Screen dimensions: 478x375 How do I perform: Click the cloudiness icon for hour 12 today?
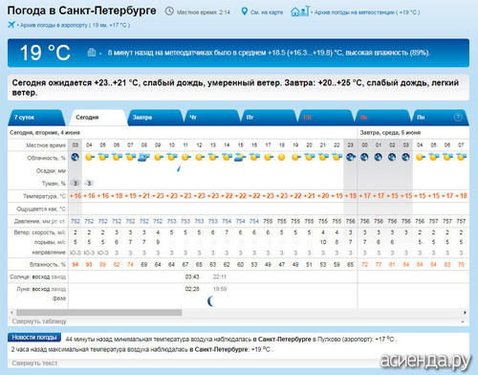[x=200, y=157]
